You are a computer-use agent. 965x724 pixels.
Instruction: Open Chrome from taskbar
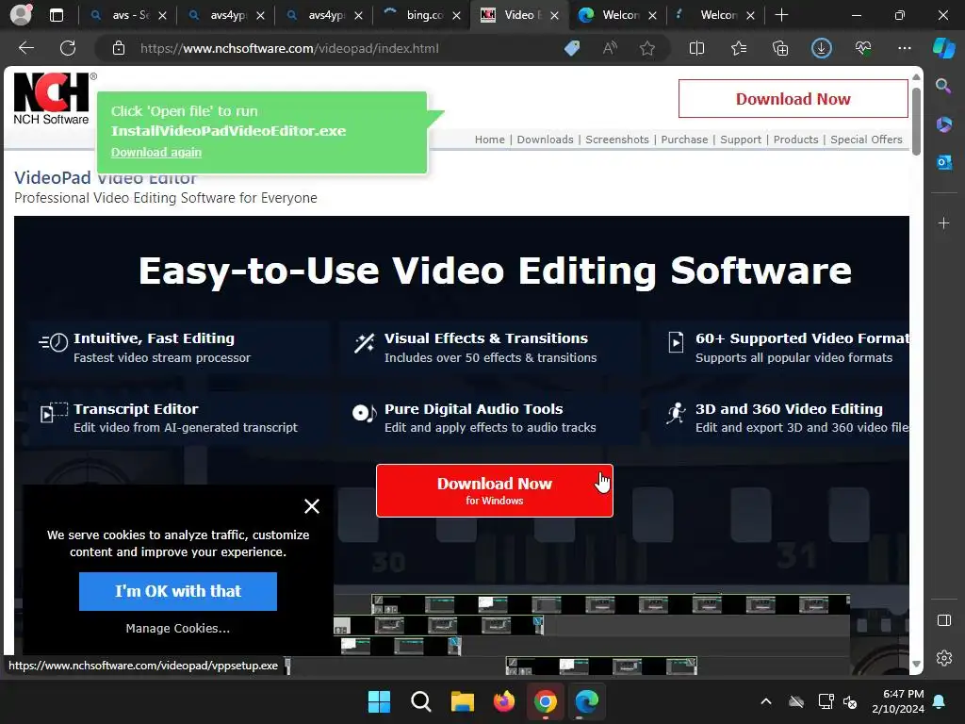coord(546,701)
